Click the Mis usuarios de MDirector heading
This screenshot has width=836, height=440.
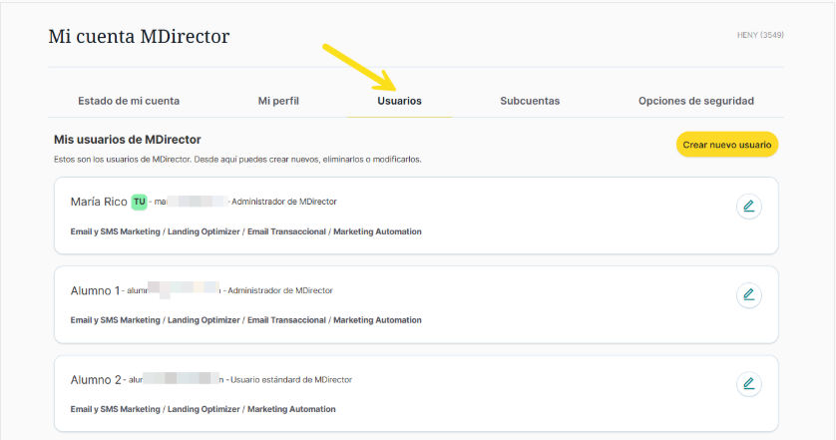128,140
